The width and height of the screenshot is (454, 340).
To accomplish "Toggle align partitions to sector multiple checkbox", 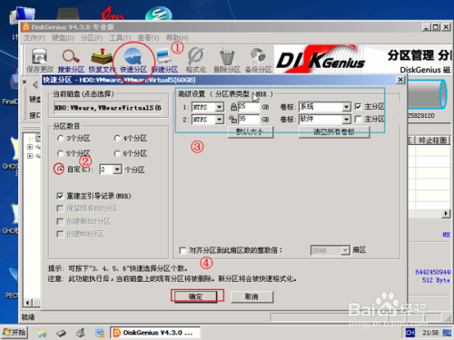I will pyautogui.click(x=183, y=250).
